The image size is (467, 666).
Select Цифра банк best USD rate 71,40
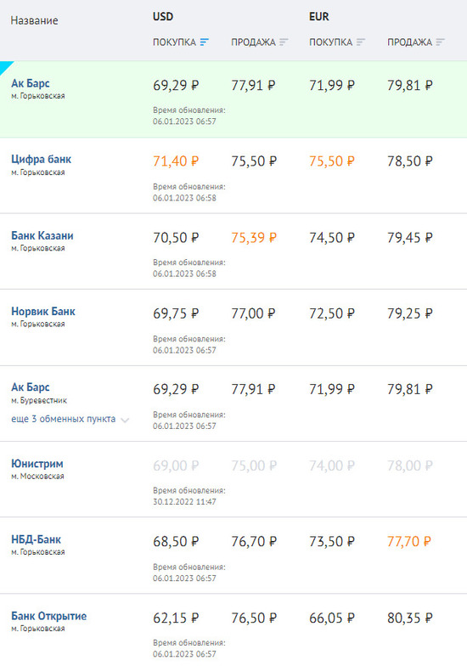point(176,161)
